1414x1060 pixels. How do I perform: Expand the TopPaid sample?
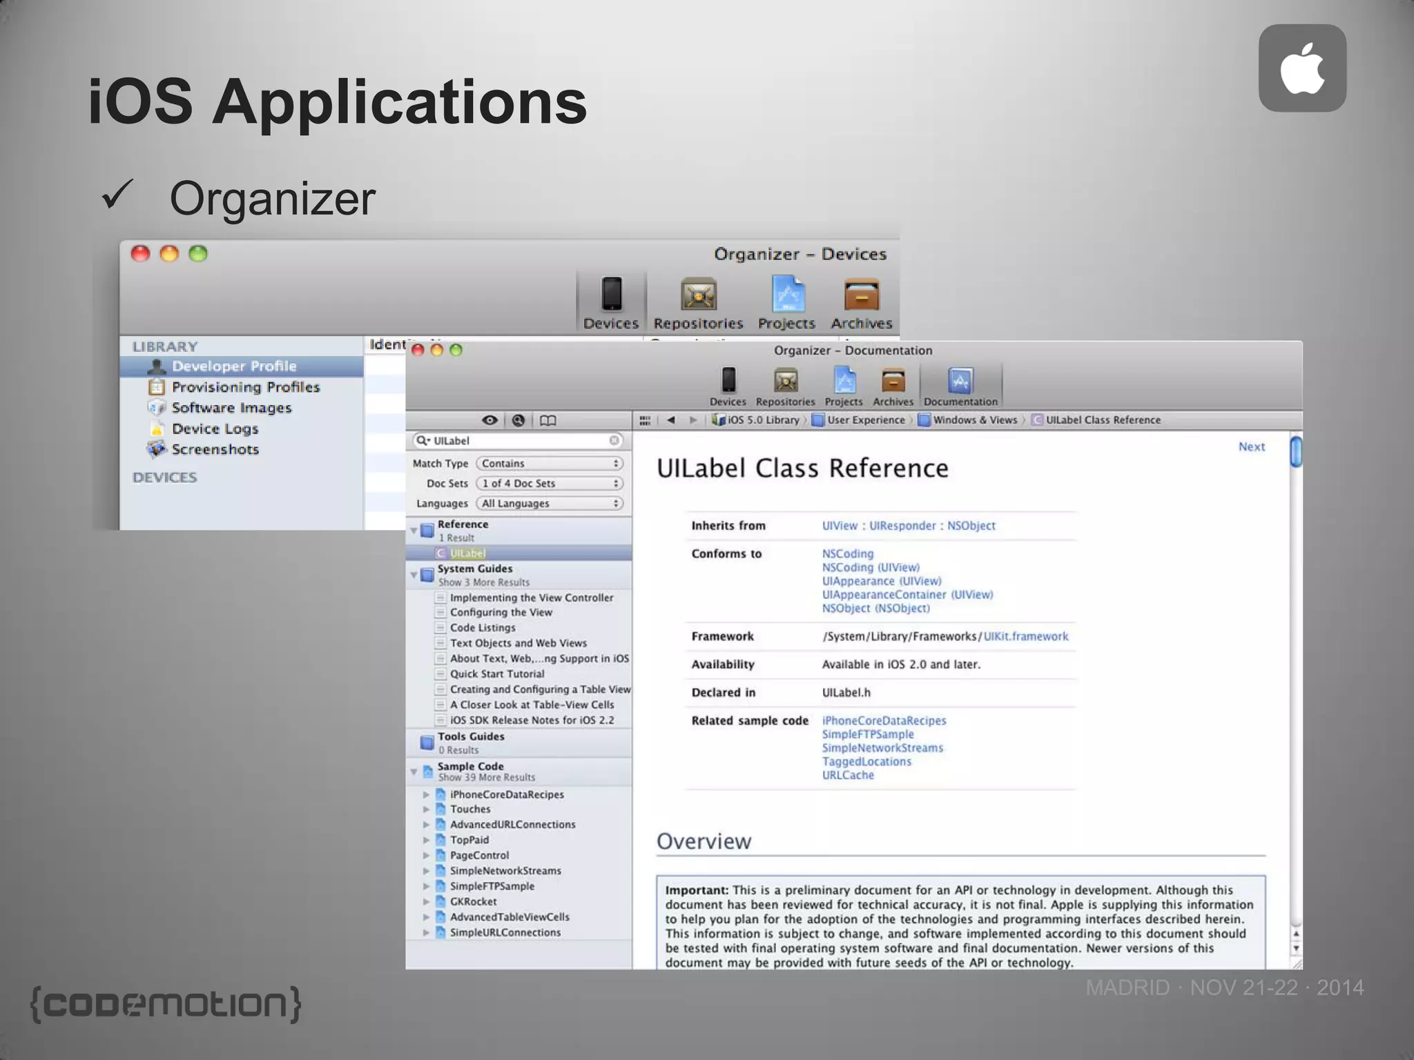[x=426, y=841]
